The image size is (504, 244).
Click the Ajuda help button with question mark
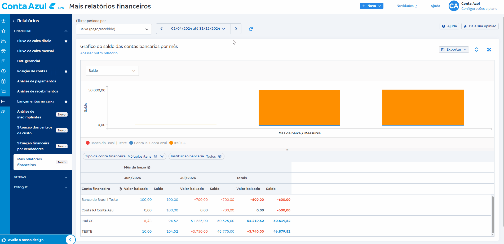coord(449,26)
